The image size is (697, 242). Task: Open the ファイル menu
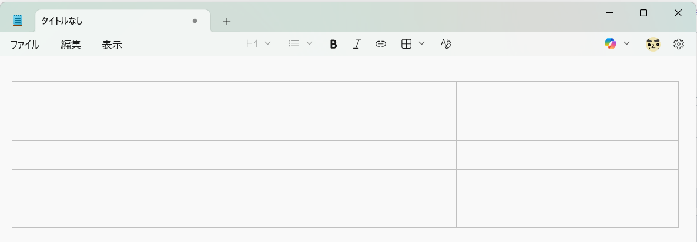tap(25, 45)
